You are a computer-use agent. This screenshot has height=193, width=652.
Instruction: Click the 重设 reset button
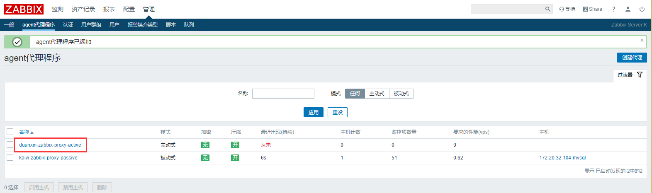click(x=338, y=112)
